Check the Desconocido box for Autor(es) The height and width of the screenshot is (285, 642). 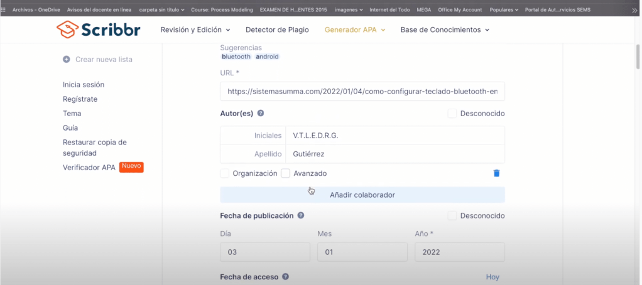point(452,114)
